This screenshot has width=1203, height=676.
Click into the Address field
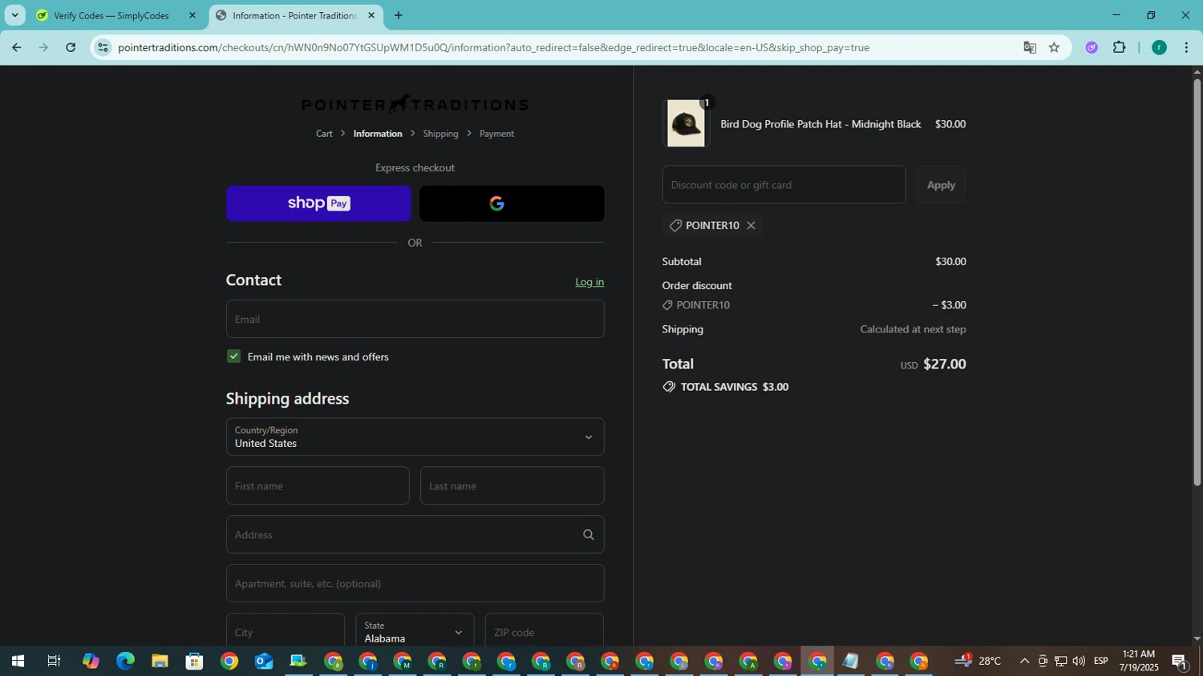click(415, 534)
